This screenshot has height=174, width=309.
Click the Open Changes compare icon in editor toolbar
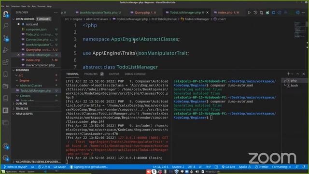click(x=262, y=13)
